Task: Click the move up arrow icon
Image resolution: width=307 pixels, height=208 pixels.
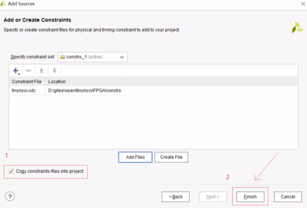Action: point(41,71)
